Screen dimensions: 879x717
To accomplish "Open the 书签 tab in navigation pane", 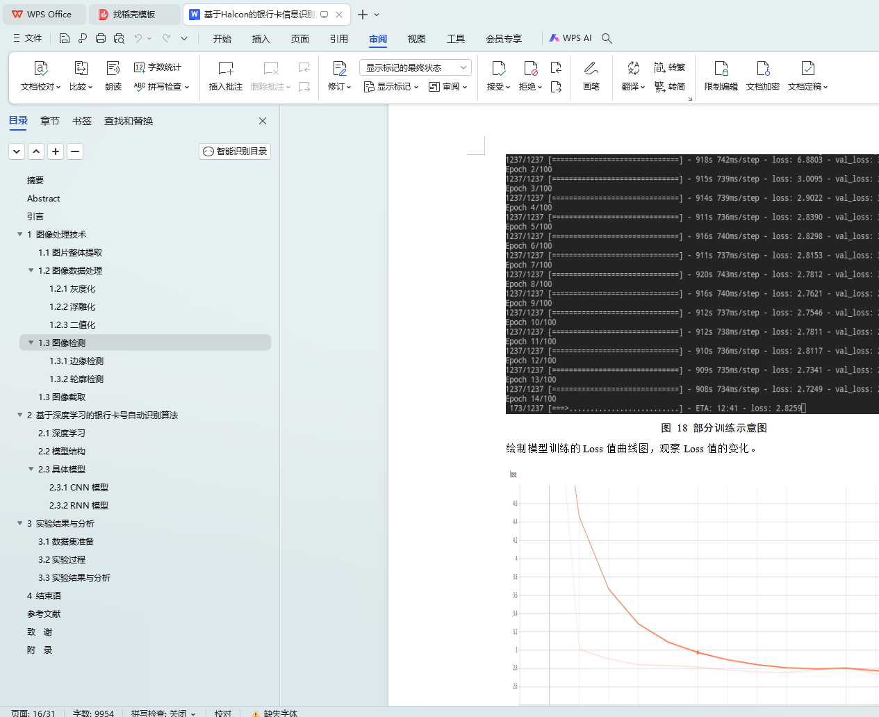I will pos(82,121).
